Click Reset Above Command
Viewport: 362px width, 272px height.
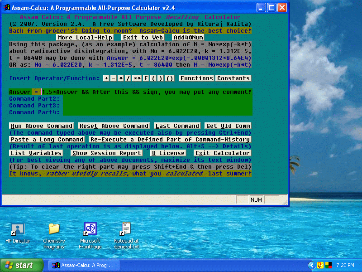(x=114, y=126)
